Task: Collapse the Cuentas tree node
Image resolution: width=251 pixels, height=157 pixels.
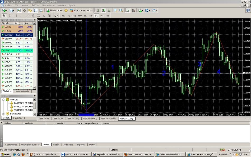Action: [3, 100]
